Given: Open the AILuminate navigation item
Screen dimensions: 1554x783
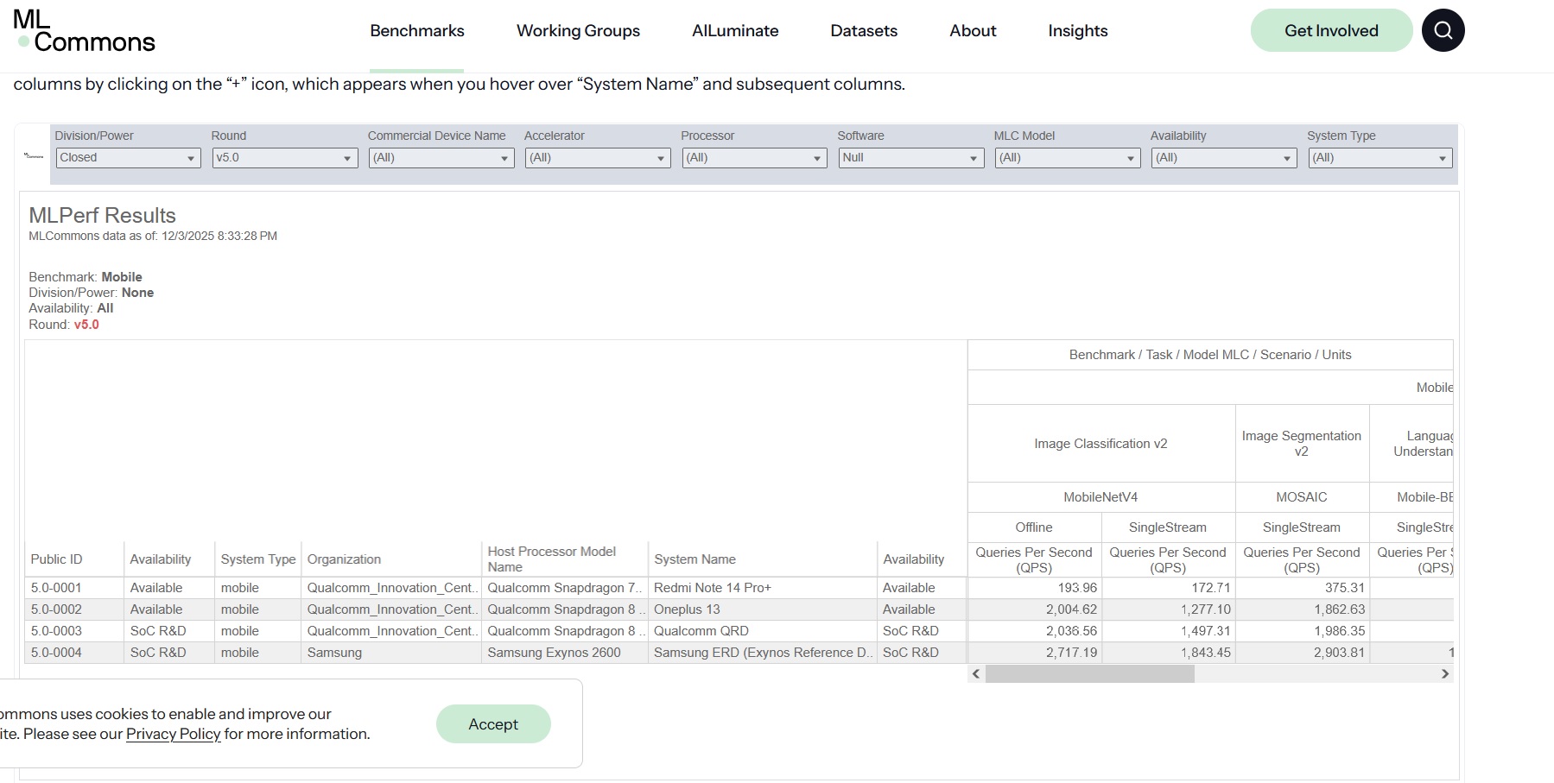Looking at the screenshot, I should 735,31.
